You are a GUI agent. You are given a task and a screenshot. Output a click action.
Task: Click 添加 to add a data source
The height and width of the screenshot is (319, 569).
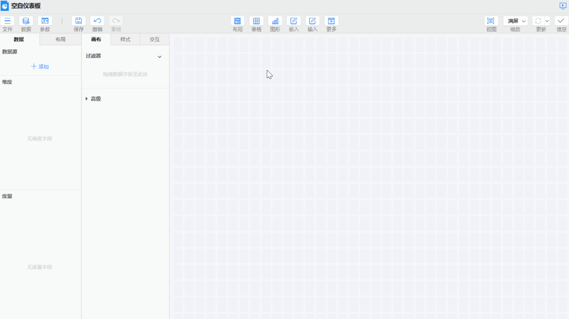[x=40, y=66]
